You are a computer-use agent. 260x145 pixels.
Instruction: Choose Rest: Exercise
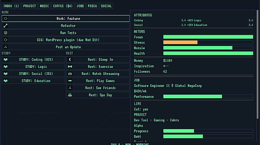tap(98, 67)
